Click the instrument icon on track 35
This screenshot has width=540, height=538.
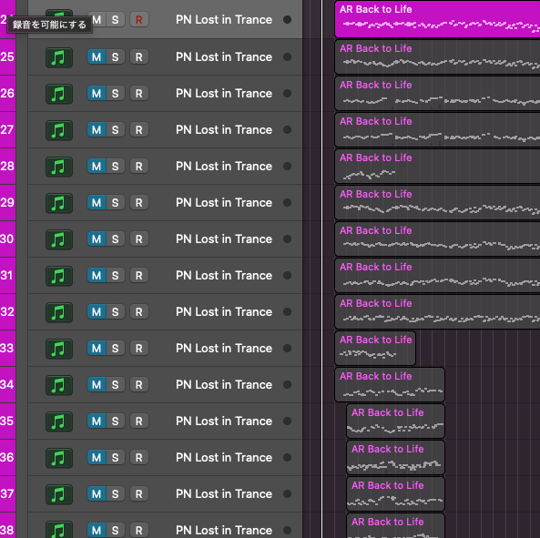click(59, 421)
